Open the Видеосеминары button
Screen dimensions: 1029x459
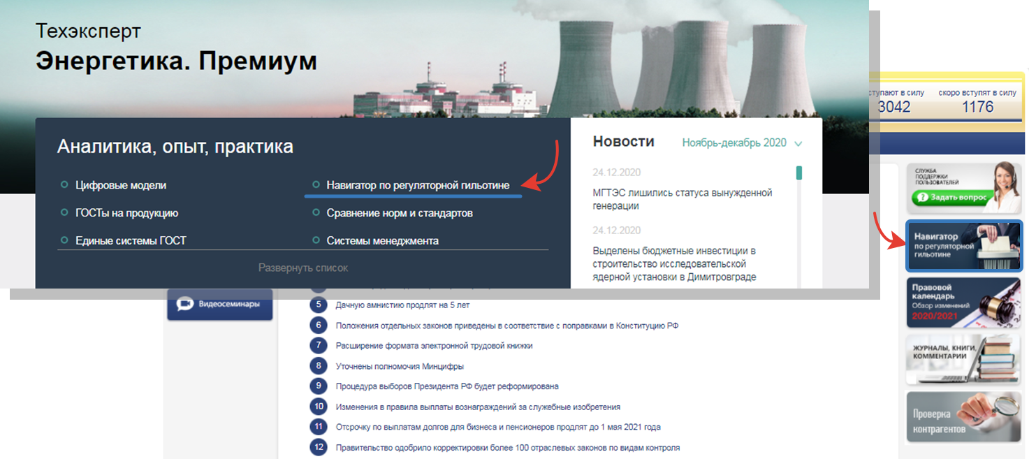point(219,304)
